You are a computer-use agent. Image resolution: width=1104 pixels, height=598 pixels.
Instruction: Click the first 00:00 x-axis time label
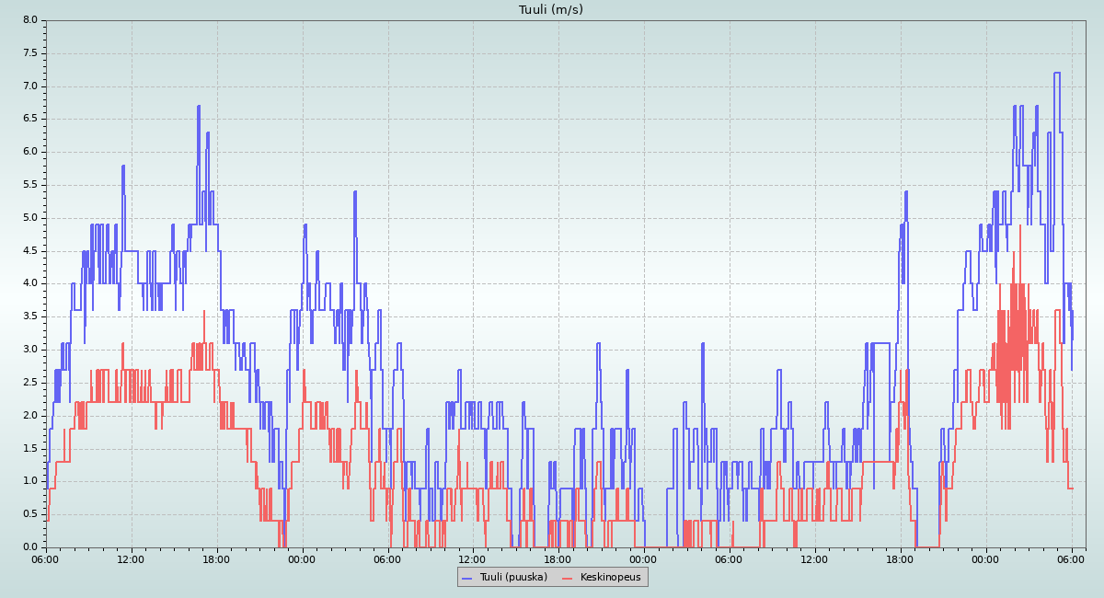coord(302,559)
